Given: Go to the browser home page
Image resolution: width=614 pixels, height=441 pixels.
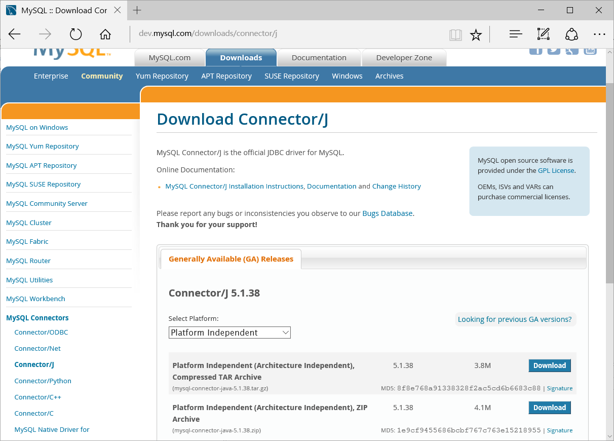Looking at the screenshot, I should click(105, 34).
